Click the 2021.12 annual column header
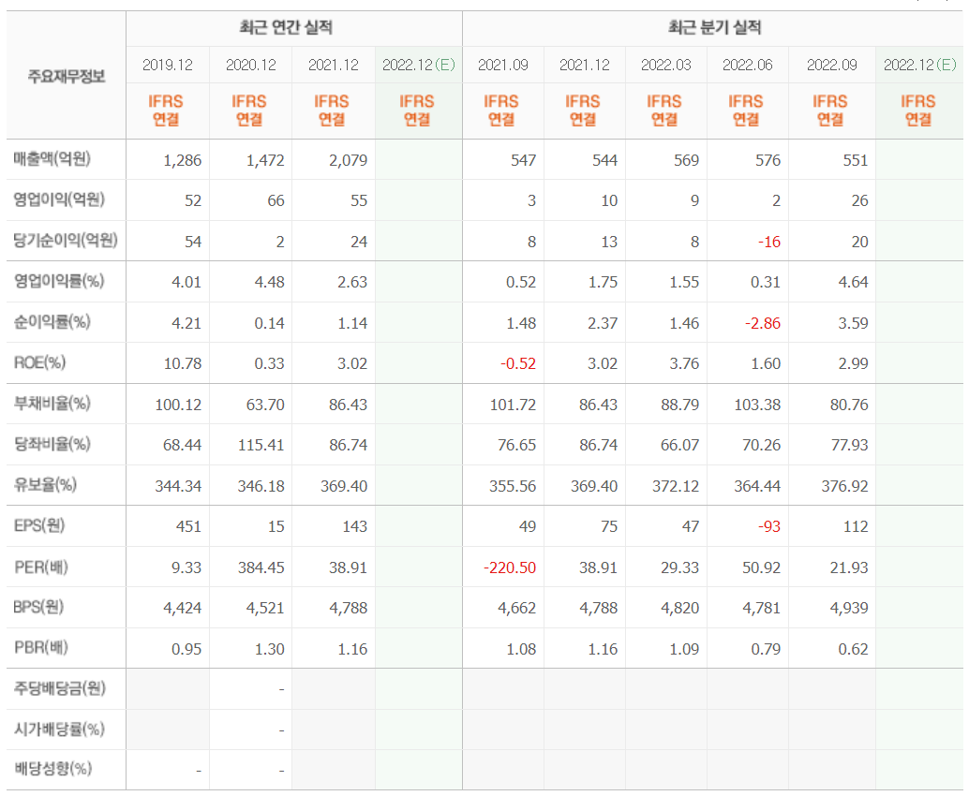The height and width of the screenshot is (796, 969). point(332,65)
